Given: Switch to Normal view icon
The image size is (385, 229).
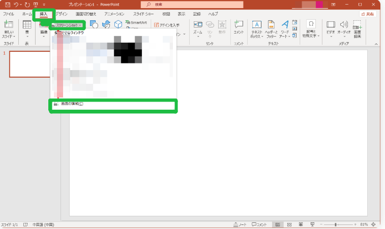Looking at the screenshot, I should [x=278, y=224].
